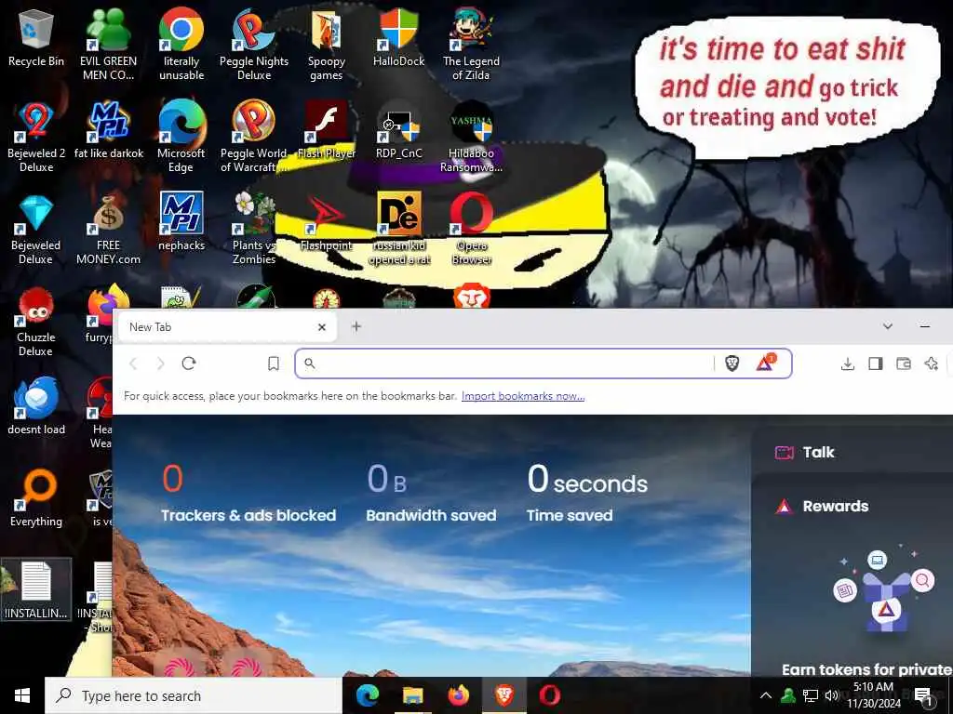Image resolution: width=953 pixels, height=714 pixels.
Task: Expand the tab search dropdown chevron
Action: pos(887,326)
